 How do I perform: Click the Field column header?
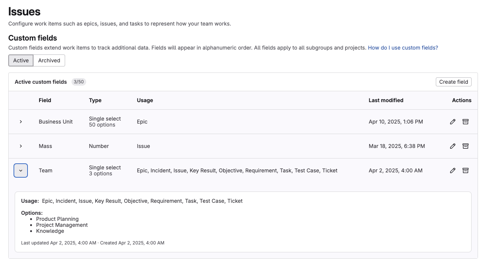coord(45,100)
